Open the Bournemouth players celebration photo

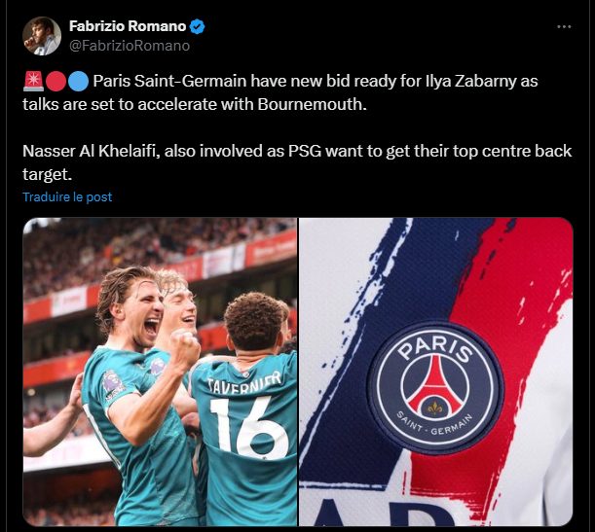pyautogui.click(x=160, y=372)
